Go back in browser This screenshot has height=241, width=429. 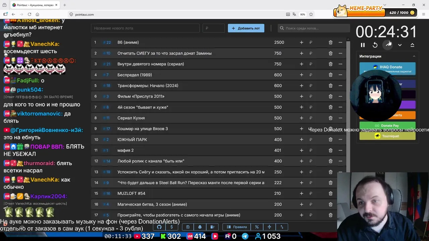pos(13,14)
